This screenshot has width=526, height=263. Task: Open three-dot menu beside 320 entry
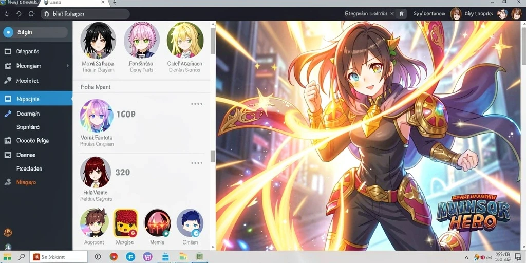point(197,163)
